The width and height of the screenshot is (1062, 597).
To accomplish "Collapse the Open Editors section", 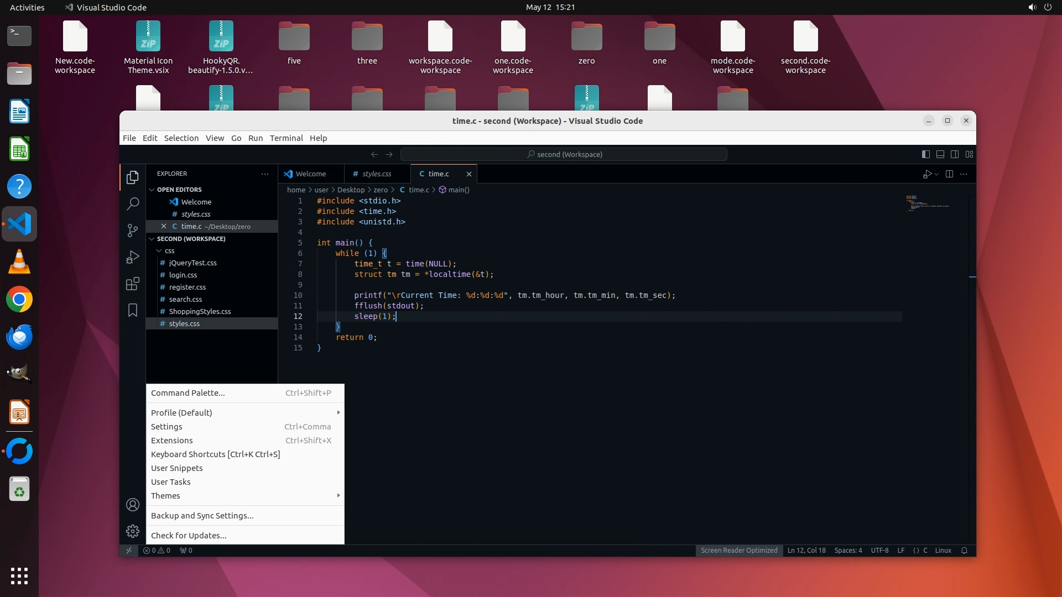I will (x=152, y=190).
